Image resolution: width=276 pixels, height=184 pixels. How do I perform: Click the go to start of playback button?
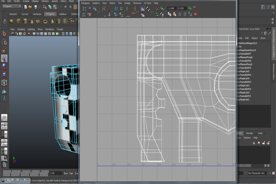pos(66,173)
